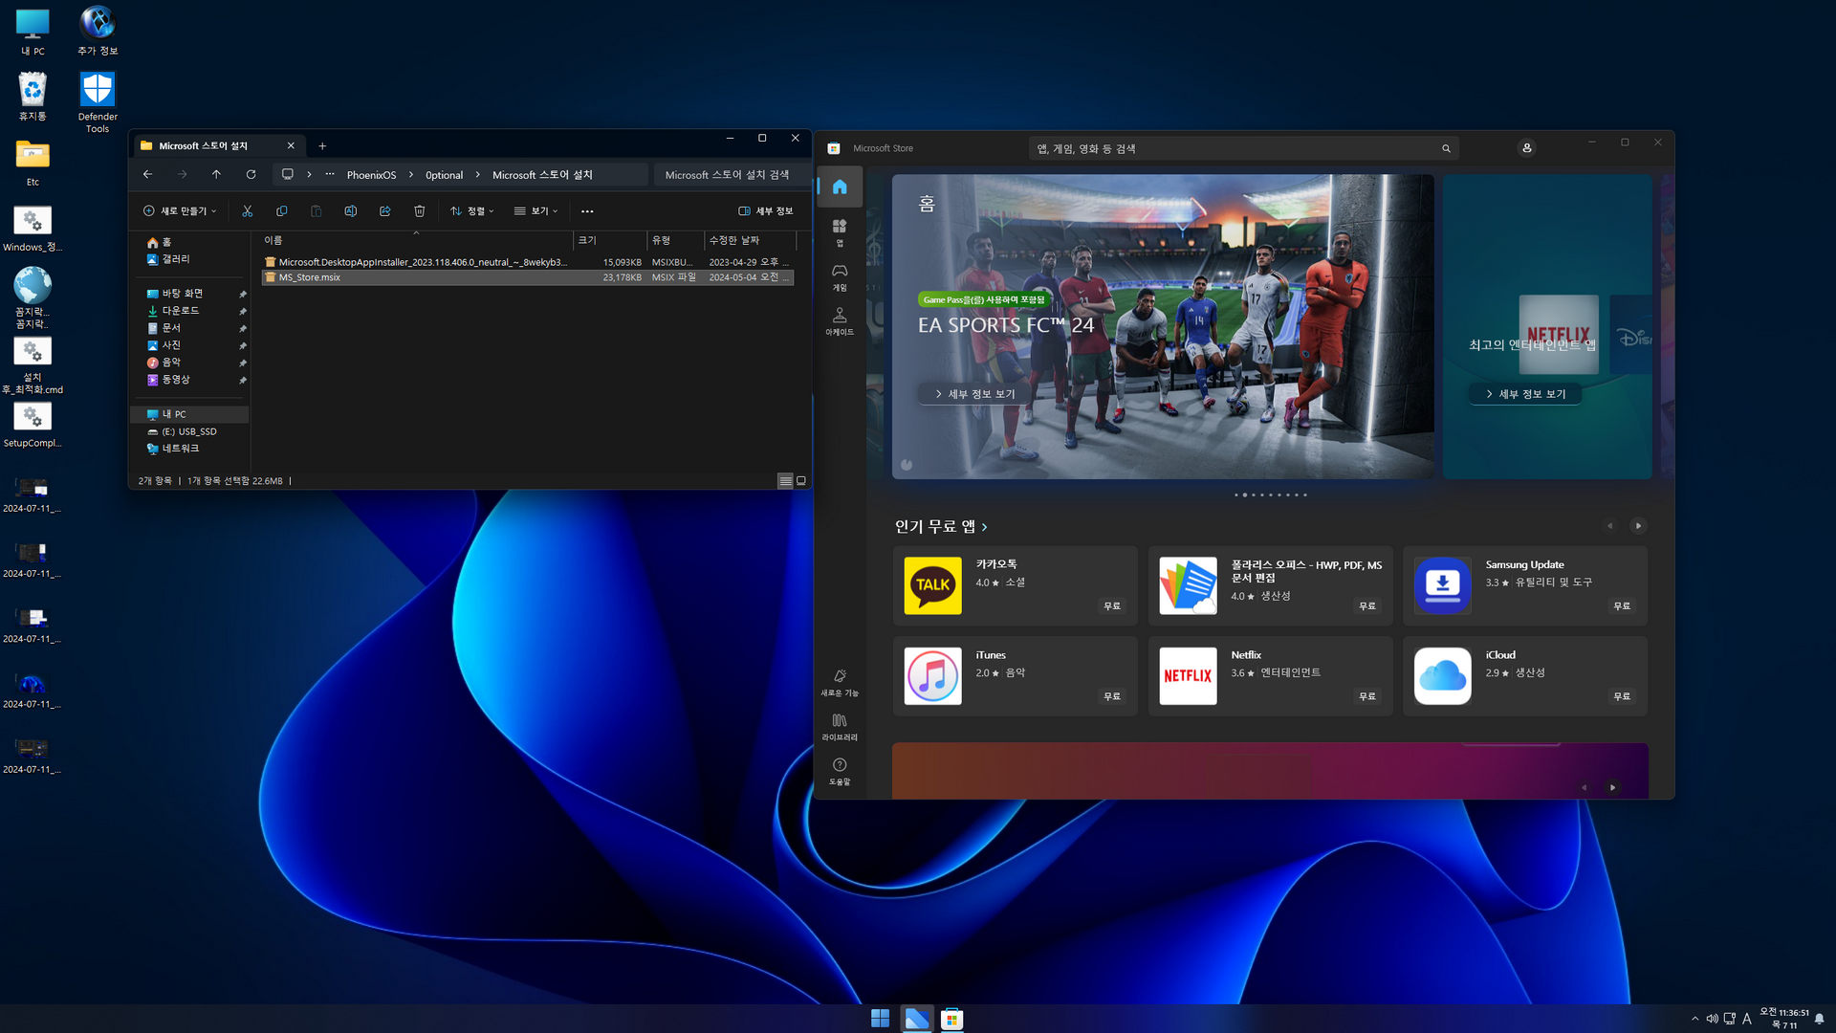Switch to details list view icon

click(785, 481)
